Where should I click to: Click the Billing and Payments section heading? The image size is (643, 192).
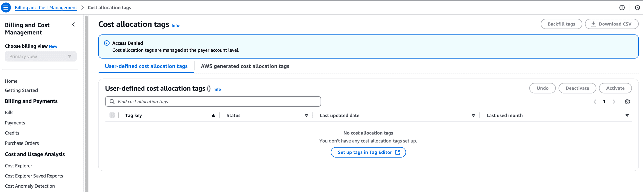tap(31, 101)
